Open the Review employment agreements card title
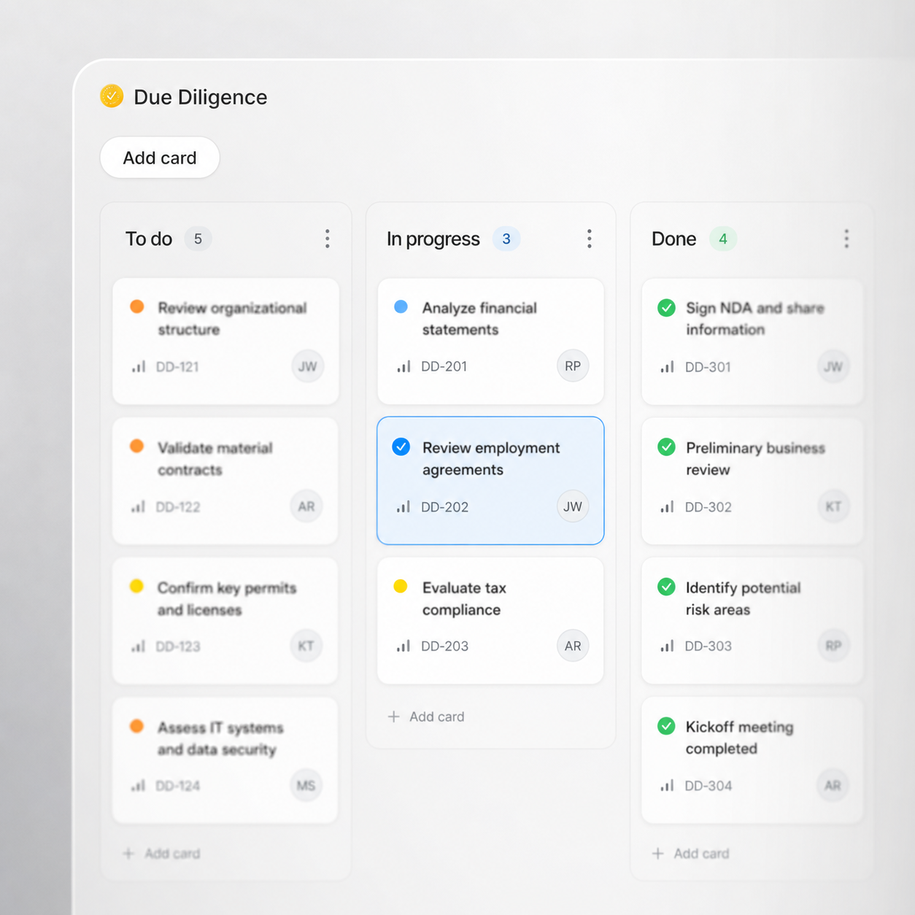The image size is (915, 915). (x=491, y=459)
